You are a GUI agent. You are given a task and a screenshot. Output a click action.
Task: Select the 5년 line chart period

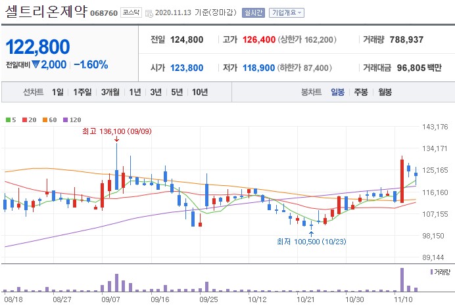[177, 92]
